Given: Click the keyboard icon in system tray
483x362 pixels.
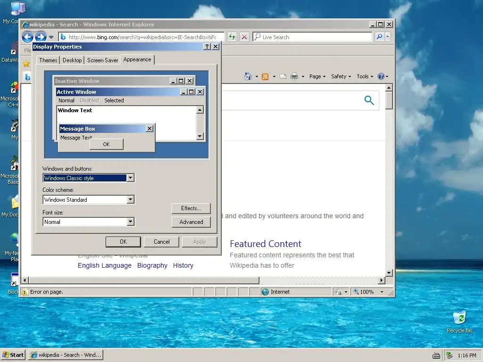Looking at the screenshot, I should [x=436, y=355].
